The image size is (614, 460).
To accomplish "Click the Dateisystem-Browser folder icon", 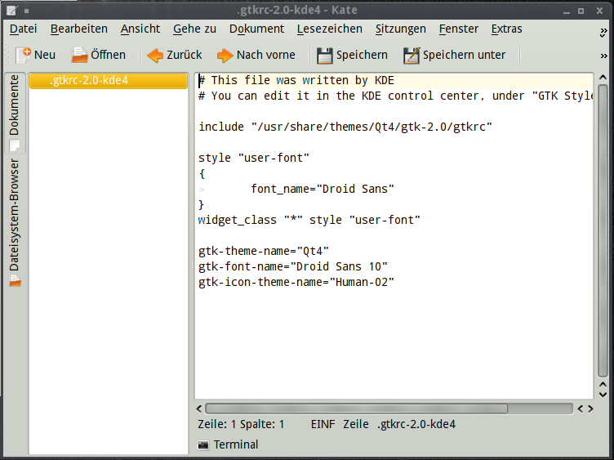I will pos(15,281).
